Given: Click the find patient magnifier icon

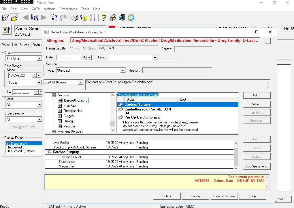Looking at the screenshot, I should [64, 18].
